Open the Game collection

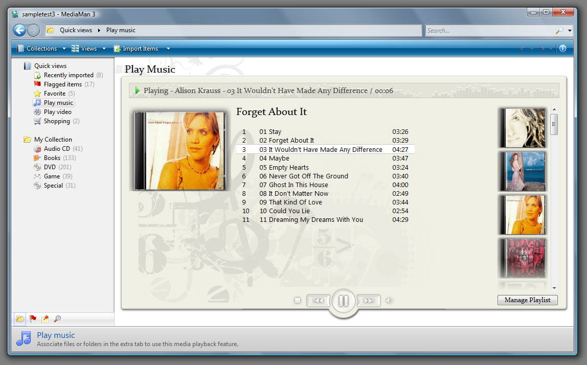click(x=53, y=176)
